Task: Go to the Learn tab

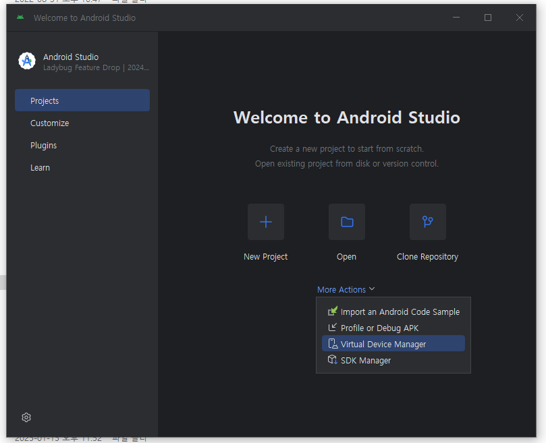Action: (x=82, y=168)
